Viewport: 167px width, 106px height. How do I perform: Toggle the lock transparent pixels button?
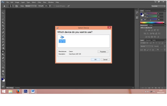tap(145, 50)
